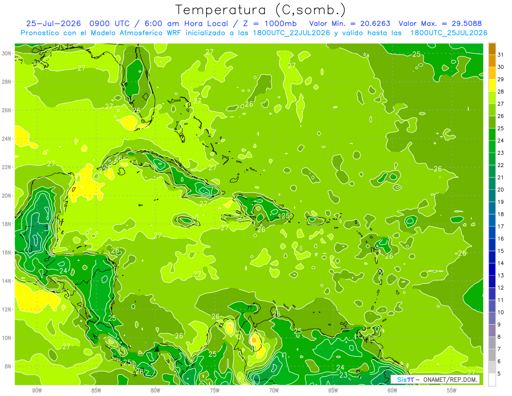Select initialization time "1800UTC_22JUL2026"
The height and width of the screenshot is (396, 512).
tap(292, 33)
